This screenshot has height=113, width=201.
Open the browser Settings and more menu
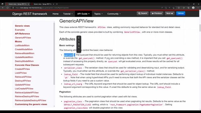click(198, 8)
